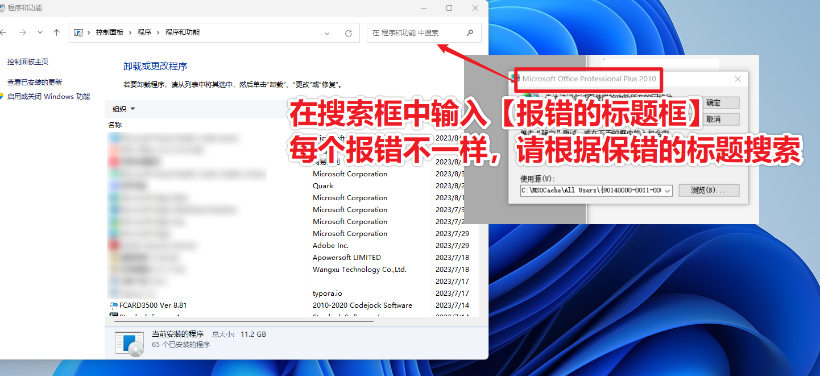Click the 程序和功能 breadcrumb segment
820x376 pixels.
[x=183, y=33]
